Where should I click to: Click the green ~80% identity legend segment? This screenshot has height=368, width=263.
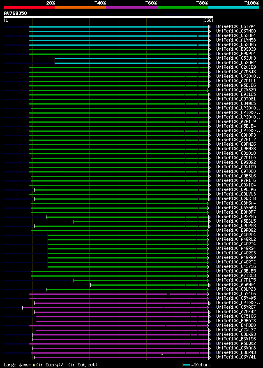[x=182, y=7]
